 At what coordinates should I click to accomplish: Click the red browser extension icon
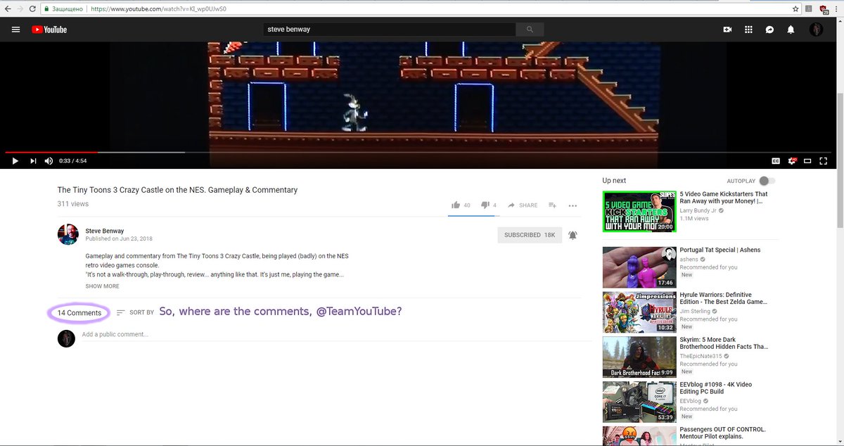(x=823, y=9)
